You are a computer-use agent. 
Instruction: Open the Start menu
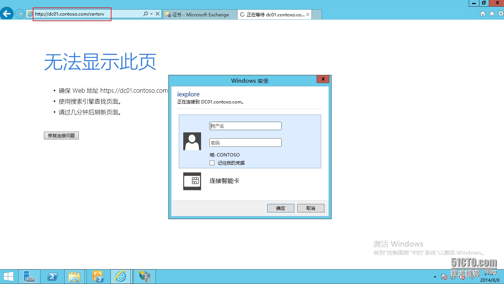pyautogui.click(x=8, y=276)
